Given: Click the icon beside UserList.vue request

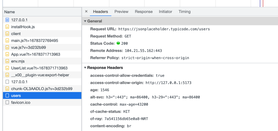Looking at the screenshot, I should (7, 68).
